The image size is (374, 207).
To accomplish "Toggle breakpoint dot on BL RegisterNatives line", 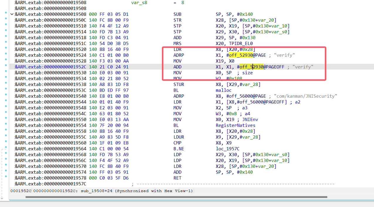I will (x=6, y=124).
